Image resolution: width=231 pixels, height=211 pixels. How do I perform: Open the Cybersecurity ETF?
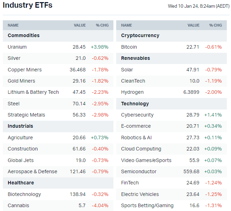pyautogui.click(x=137, y=115)
